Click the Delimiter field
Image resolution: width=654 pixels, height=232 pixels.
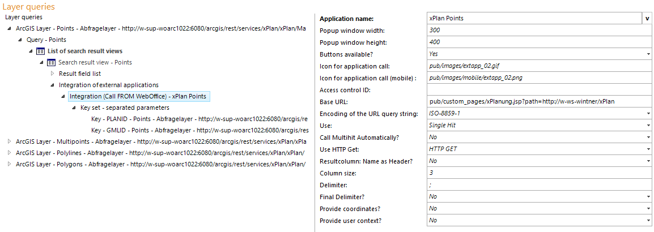point(540,184)
